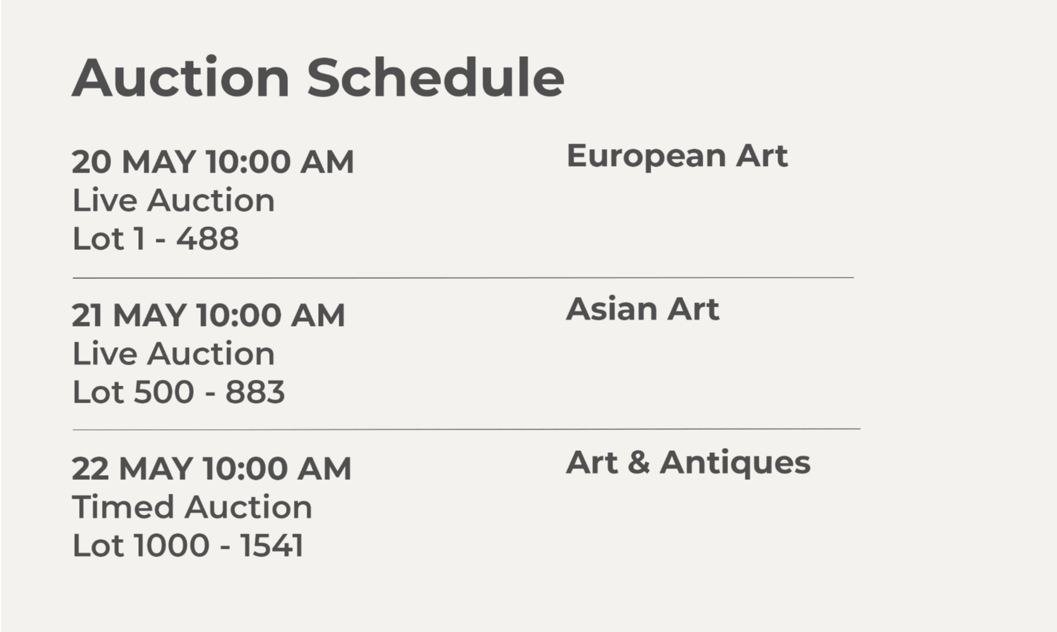Screen dimensions: 1057x632
Task: Click the 10:00 AM time beside 22 MAY
Action: 276,468
